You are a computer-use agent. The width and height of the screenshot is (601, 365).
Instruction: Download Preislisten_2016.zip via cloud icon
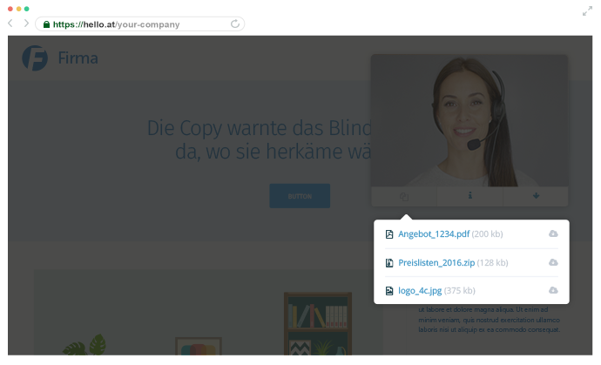coord(553,262)
